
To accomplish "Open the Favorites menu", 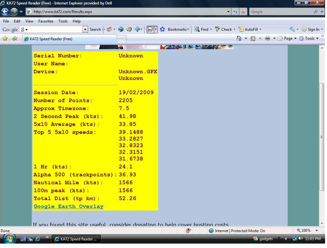I will (x=46, y=21).
